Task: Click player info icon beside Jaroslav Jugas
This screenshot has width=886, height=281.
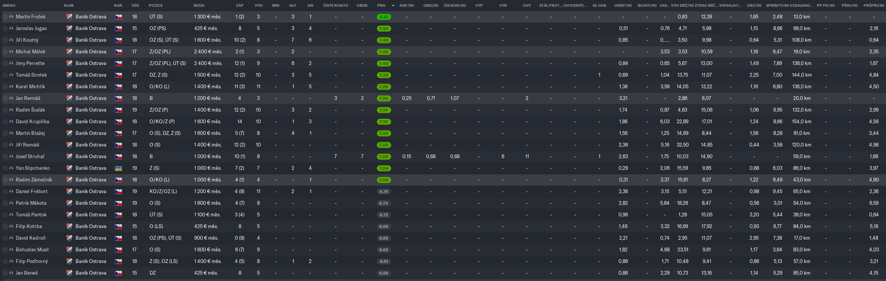Action: tap(11, 29)
